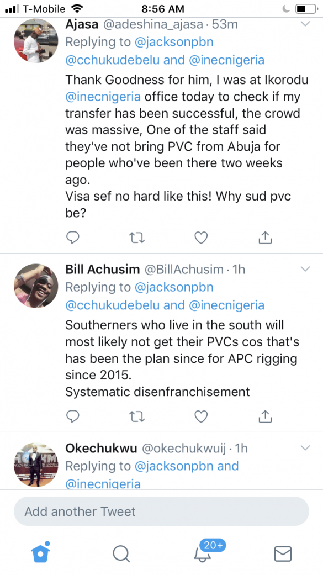Share Ajasa's tweet via upload icon

click(264, 238)
